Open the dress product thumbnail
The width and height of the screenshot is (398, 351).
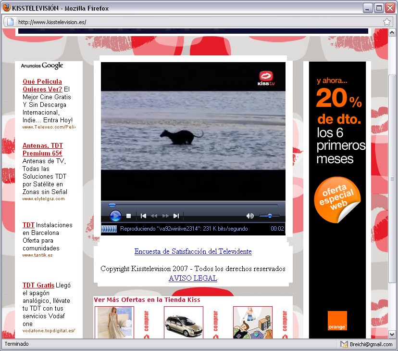(114, 322)
